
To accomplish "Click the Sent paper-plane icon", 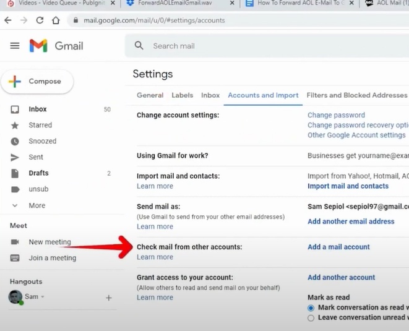I will (15, 157).
